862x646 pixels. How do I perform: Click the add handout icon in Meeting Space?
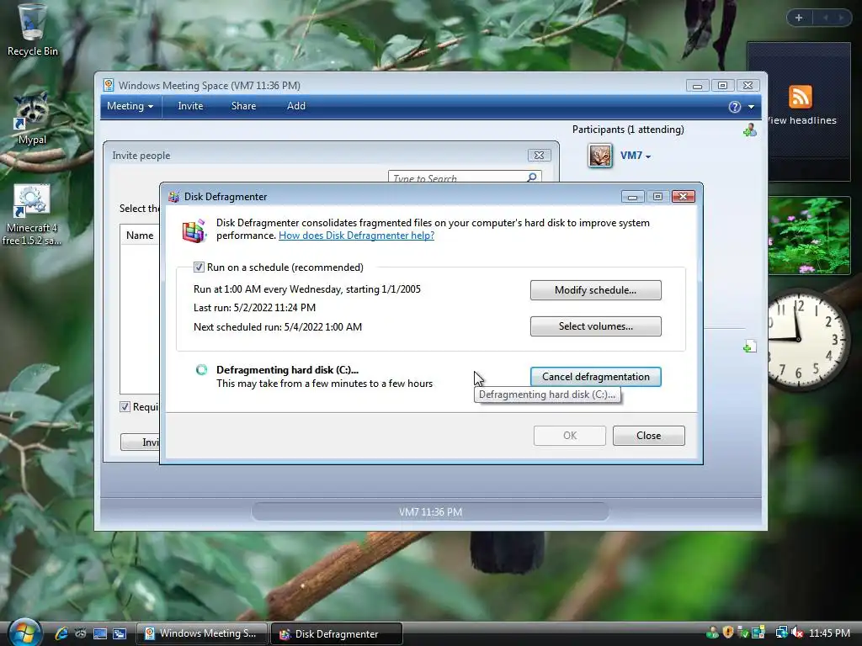(x=749, y=347)
